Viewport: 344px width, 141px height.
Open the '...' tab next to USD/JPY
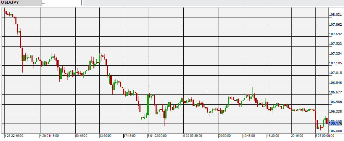62,3
